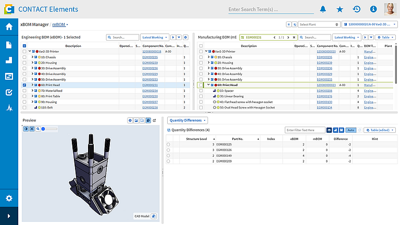Select the radio for EGM000125 row
Screen dimensions: 400x225
[x=168, y=144]
